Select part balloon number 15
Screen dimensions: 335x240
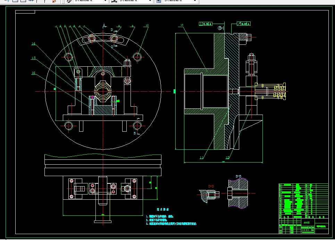coord(34,58)
